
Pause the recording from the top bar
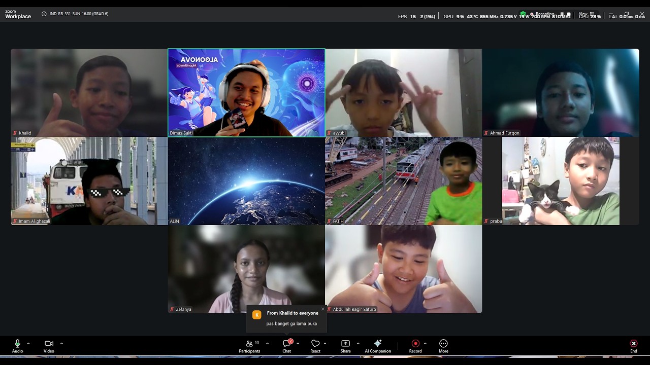click(562, 14)
